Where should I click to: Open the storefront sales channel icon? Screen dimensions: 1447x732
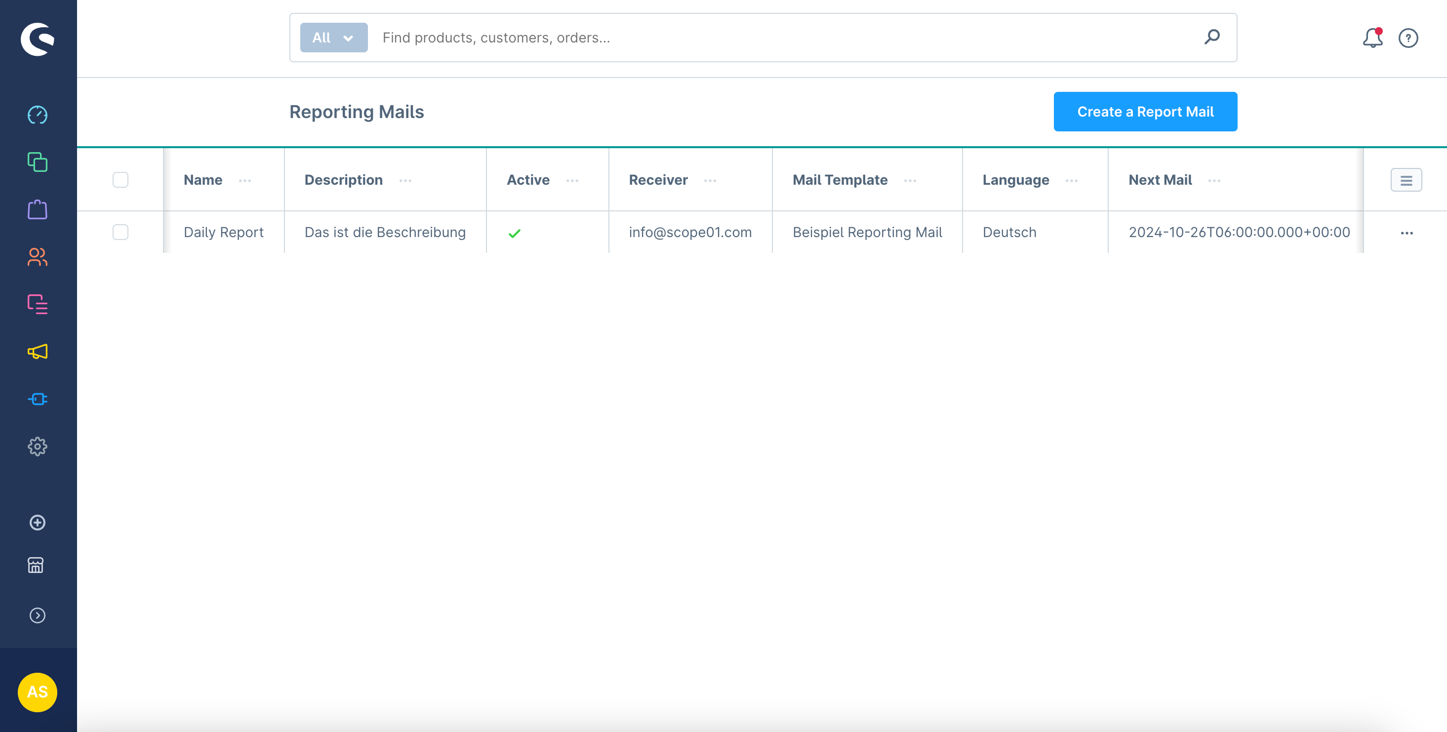pyautogui.click(x=36, y=565)
